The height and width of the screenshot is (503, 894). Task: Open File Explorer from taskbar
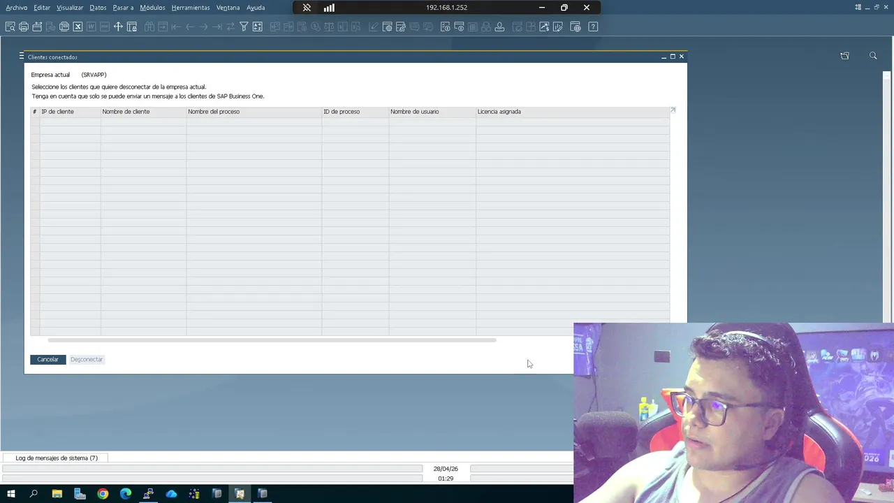coord(57,494)
